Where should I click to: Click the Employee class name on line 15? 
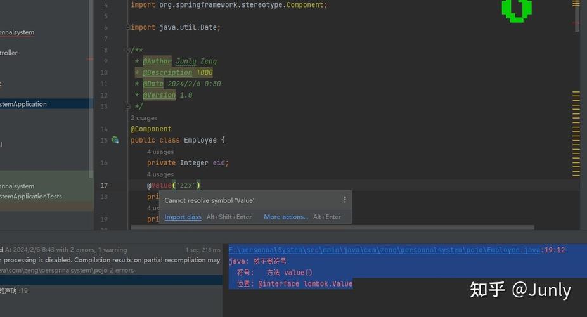[x=200, y=140]
